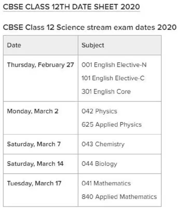The width and height of the screenshot is (187, 218).
Task: Select 001 English Elective-N subject entry
Action: point(114,65)
